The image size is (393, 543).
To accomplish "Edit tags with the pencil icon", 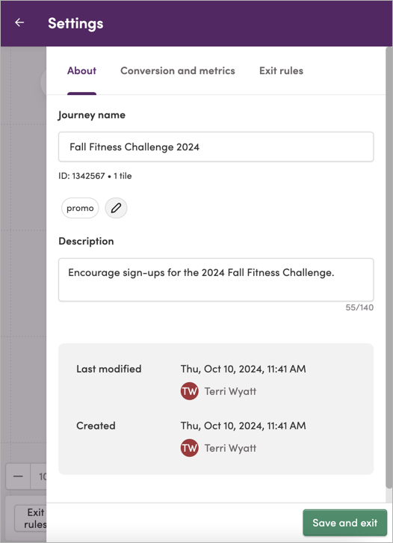I will (116, 208).
